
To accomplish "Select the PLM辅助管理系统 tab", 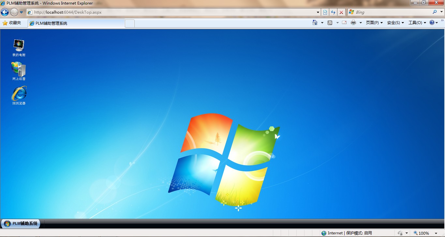I will 76,23.
